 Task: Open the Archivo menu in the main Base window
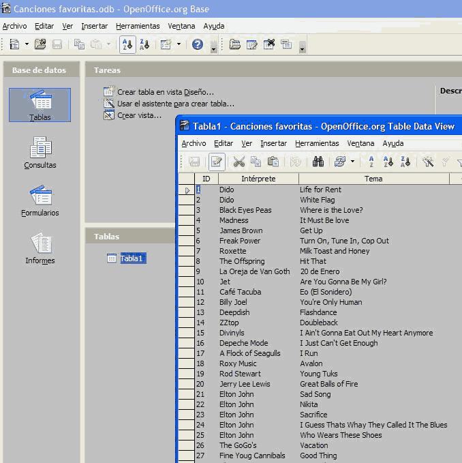[14, 27]
